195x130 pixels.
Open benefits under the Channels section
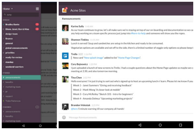tap(9, 116)
